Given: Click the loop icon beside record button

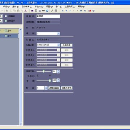Looking at the screenshot, I should pyautogui.click(x=94, y=11).
